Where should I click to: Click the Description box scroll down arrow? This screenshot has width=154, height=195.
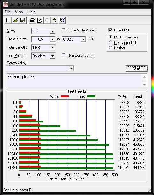(144, 85)
